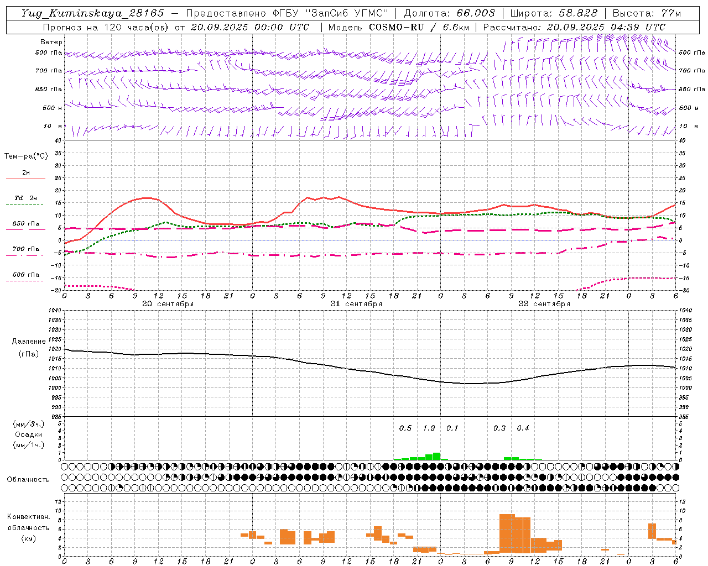The image size is (708, 566).
Task: Select the Долгота: 66.003 value
Action: tap(450, 13)
